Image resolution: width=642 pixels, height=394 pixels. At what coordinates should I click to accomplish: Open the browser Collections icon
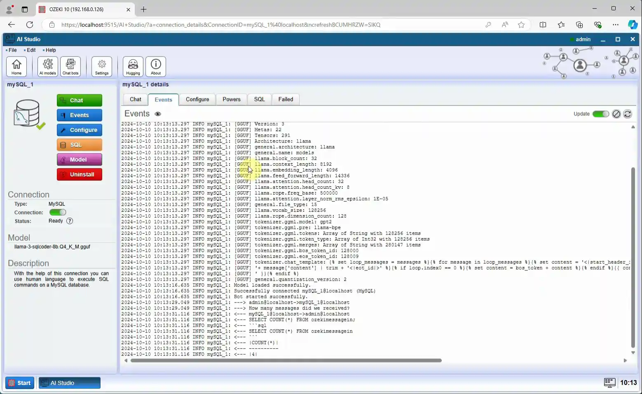pyautogui.click(x=579, y=25)
